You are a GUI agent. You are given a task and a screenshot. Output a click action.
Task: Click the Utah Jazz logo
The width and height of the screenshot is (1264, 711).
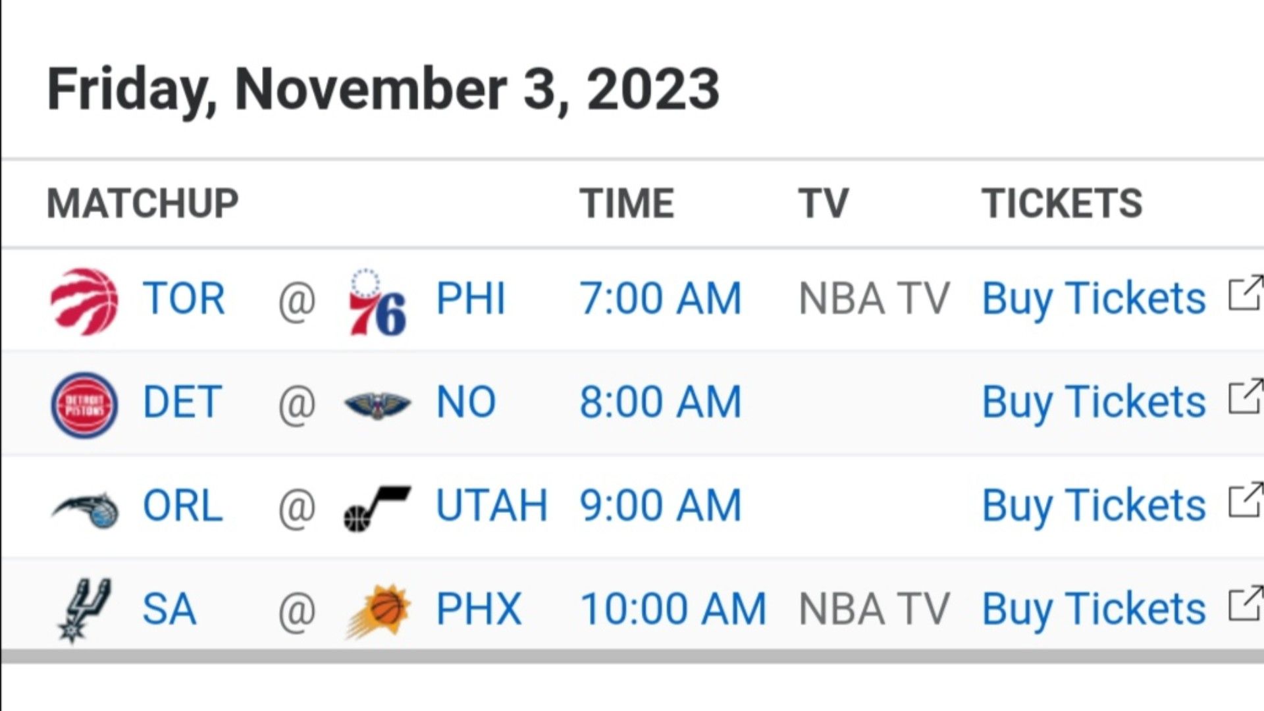377,508
